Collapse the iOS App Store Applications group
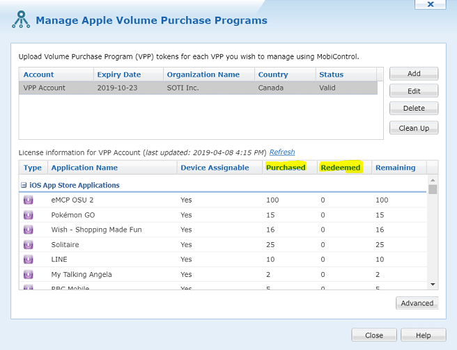The height and width of the screenshot is (350, 457). coord(24,185)
